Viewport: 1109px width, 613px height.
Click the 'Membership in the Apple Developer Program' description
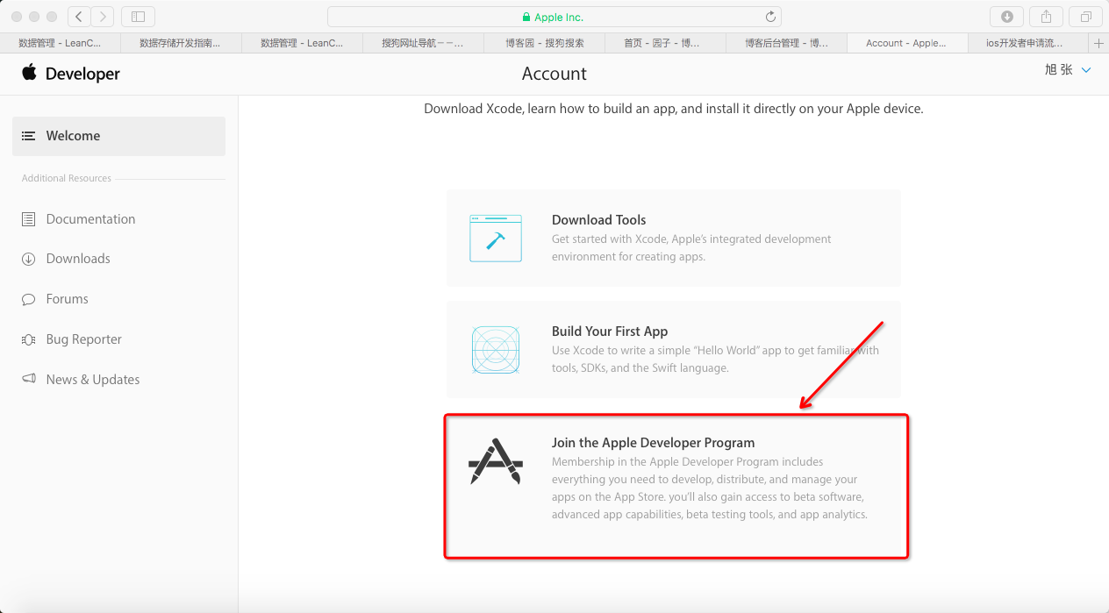point(710,488)
